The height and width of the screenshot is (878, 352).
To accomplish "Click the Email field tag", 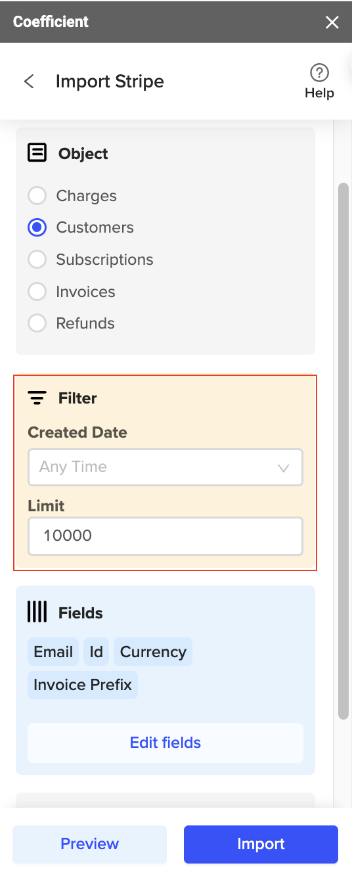I will tap(53, 652).
